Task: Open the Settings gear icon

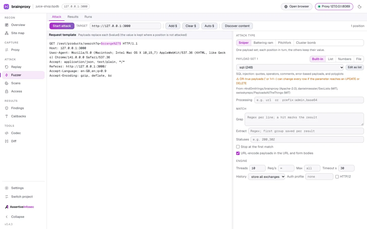Action: point(7,188)
